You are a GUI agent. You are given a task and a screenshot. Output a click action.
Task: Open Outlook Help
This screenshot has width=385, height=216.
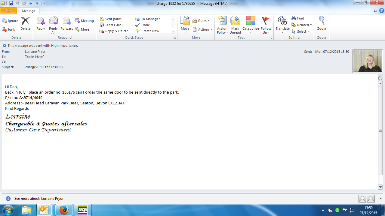point(381,11)
